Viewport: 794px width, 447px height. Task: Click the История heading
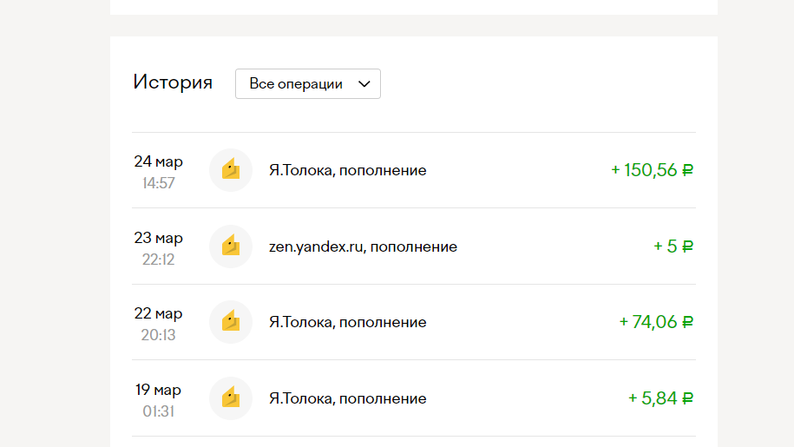point(173,82)
